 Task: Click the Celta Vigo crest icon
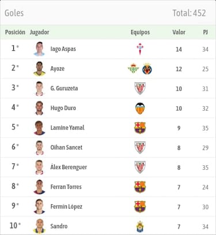pyautogui.click(x=140, y=49)
